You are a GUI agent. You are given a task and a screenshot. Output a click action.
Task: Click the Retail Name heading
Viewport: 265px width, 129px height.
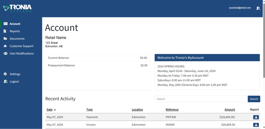[x=56, y=37]
